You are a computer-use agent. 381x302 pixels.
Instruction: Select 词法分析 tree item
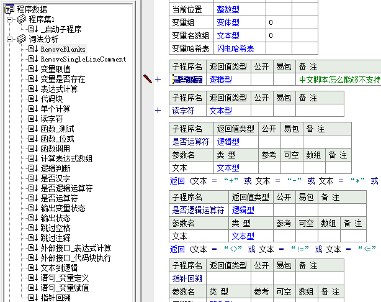[43, 39]
